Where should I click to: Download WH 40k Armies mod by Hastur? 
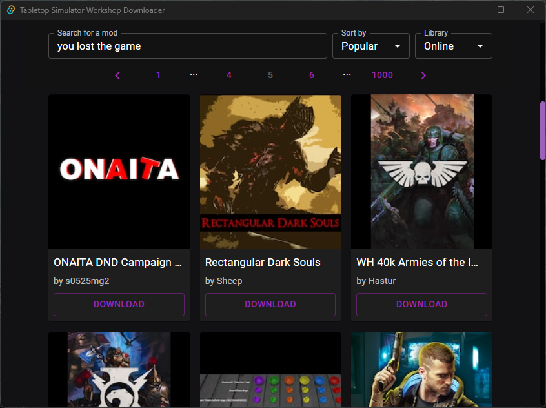[421, 304]
